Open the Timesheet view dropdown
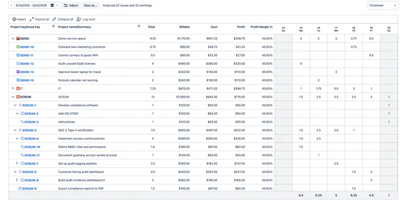This screenshot has height=200, width=401. [x=383, y=6]
